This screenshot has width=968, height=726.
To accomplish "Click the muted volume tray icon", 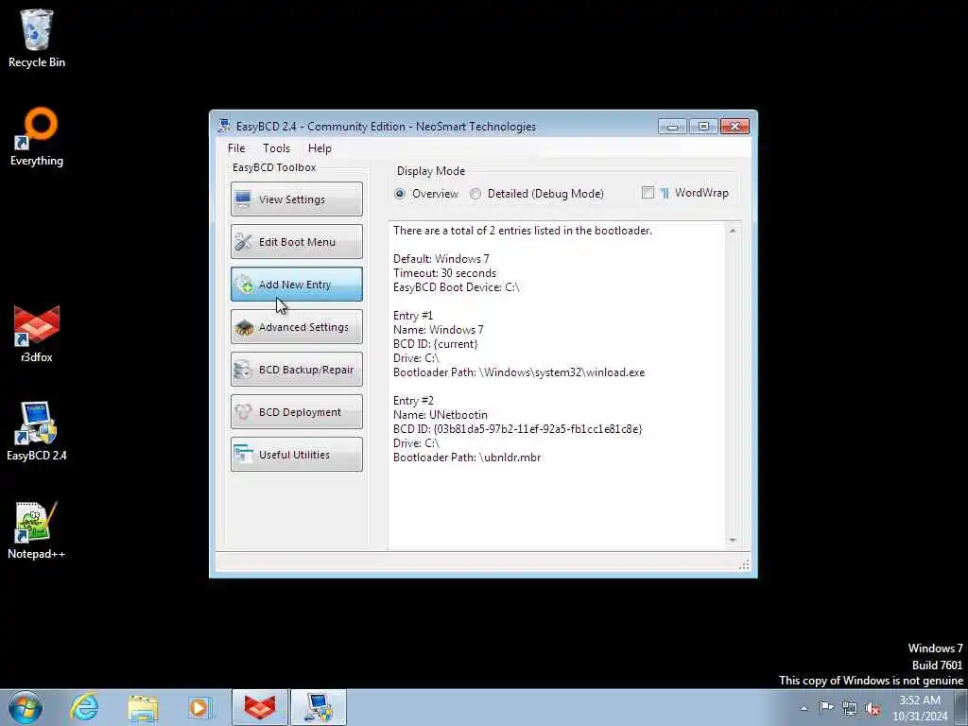I will 873,708.
